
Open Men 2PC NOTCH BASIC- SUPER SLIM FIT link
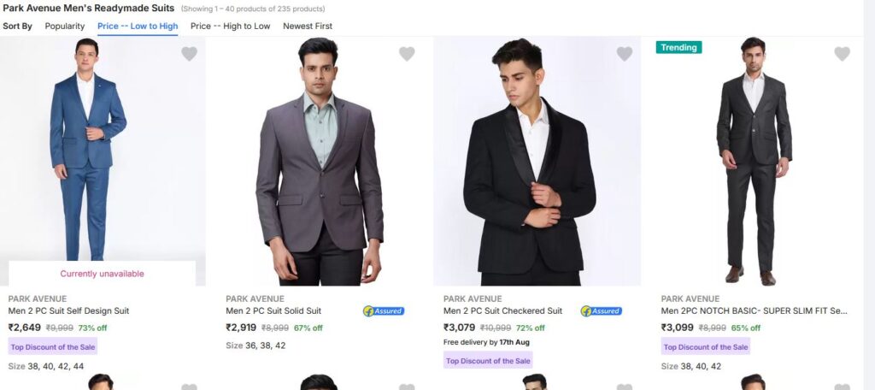(754, 311)
